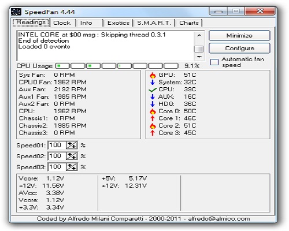
Task: Click the Core 1 red up-arrow icon
Action: (x=153, y=118)
